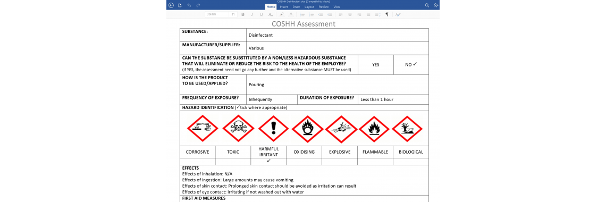606x202 pixels.
Task: Toggle underline formatting
Action: click(261, 14)
